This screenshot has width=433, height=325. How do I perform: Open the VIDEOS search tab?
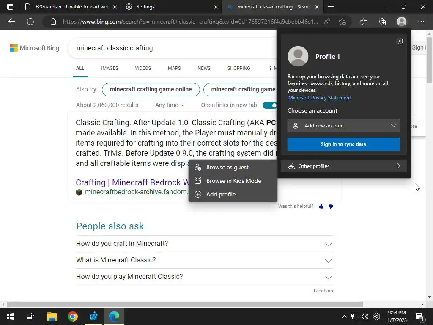143,68
